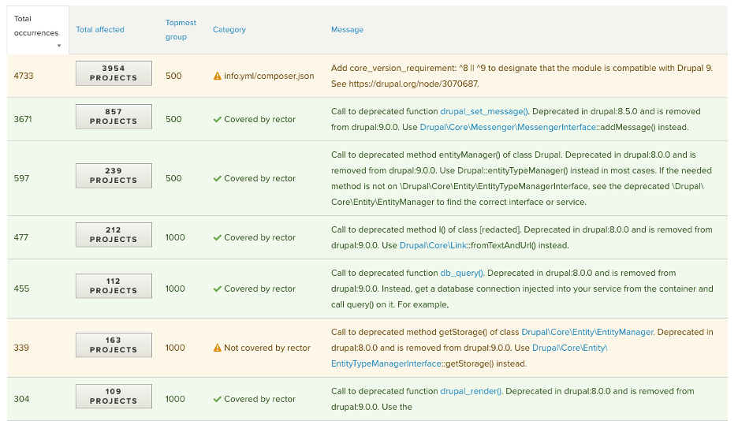Screen dimensions: 738x421
Task: Open the 3954 Projects button
Action: [x=114, y=73]
